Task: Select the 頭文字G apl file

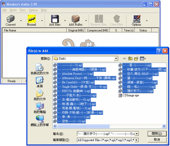Action: pyautogui.click(x=136, y=91)
